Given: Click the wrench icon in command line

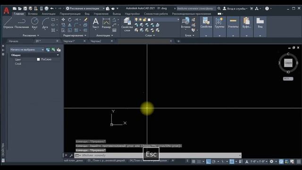Looking at the screenshot, I should click(71, 155).
